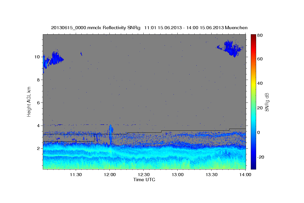Click the 'SNRg dB' colorbar label

pyautogui.click(x=267, y=102)
